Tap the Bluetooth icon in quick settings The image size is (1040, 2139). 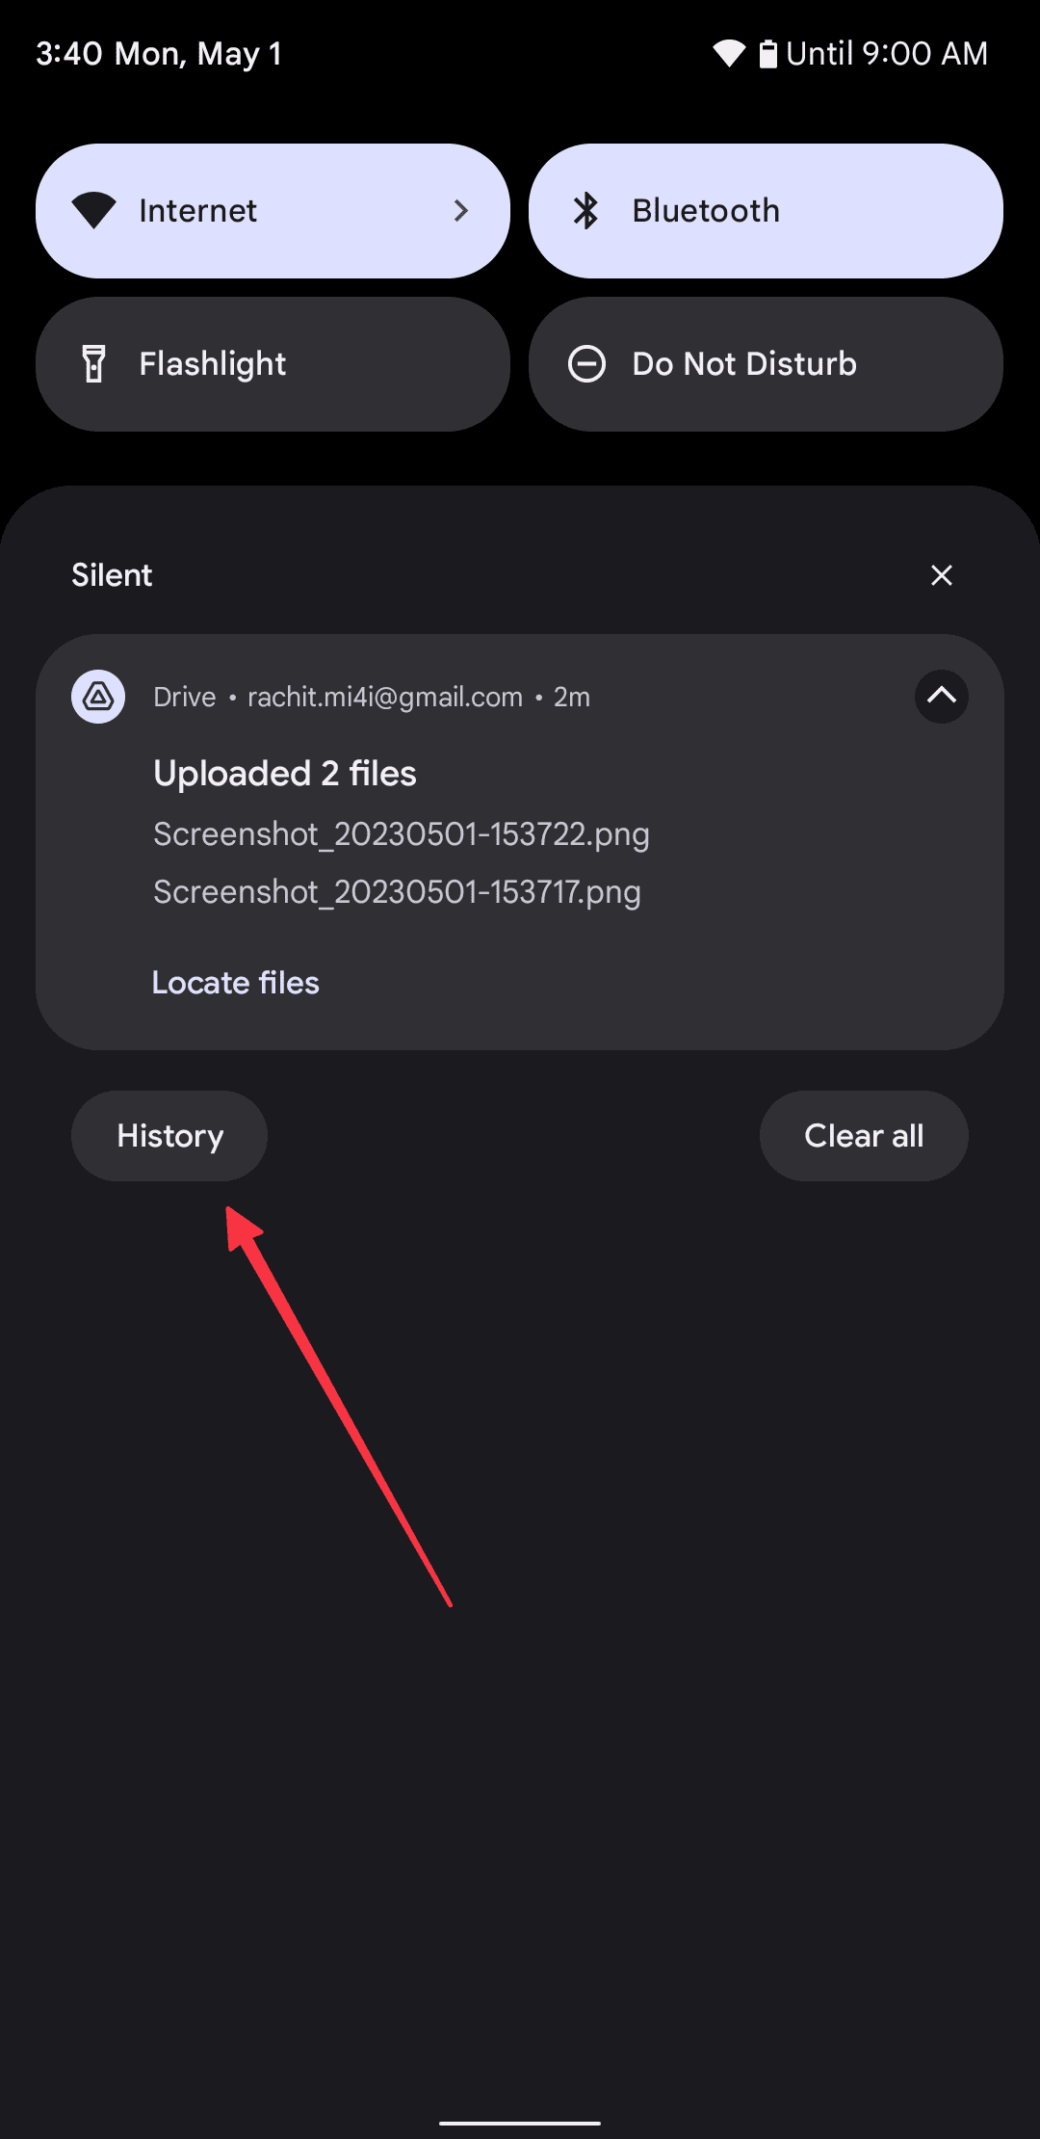(585, 210)
